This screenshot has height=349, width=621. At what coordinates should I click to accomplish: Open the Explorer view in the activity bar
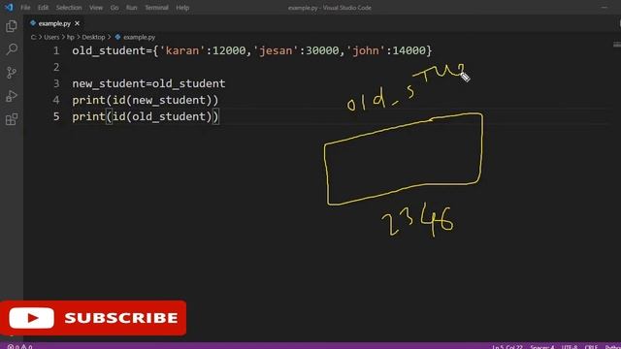coord(12,26)
